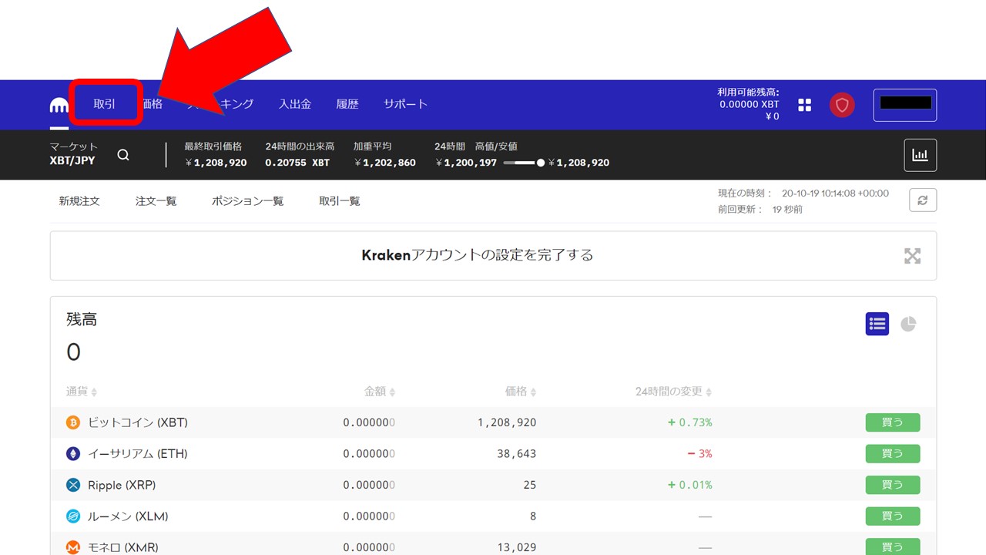
Task: Click the apps grid icon beside the balance display
Action: pos(804,105)
